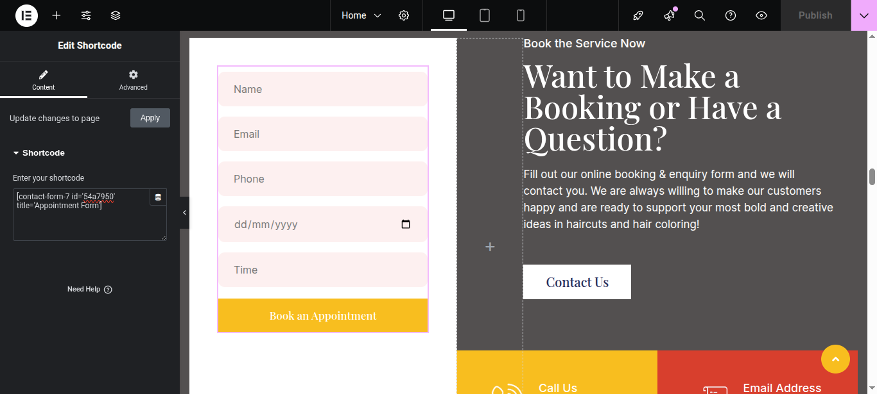Open the Help question mark icon

731,15
